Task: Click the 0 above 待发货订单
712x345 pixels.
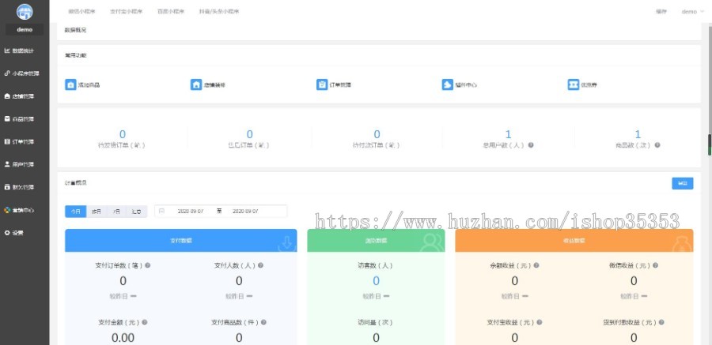Action: click(x=122, y=134)
